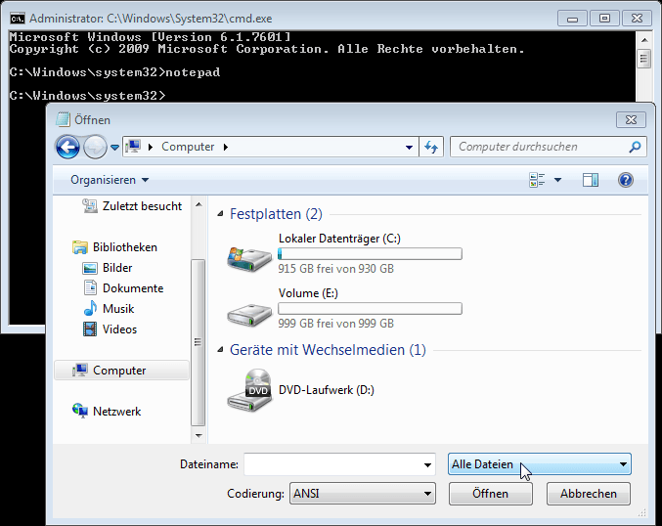Collapse Geräte mit Wechselmedien group

220,350
